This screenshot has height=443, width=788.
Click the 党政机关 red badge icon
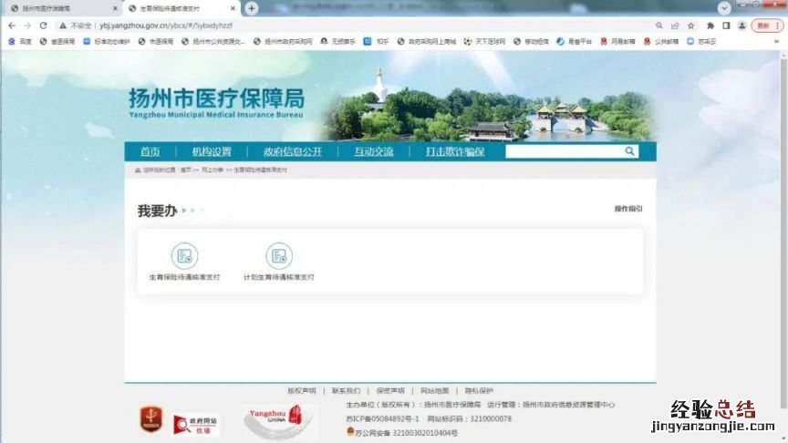(x=150, y=419)
